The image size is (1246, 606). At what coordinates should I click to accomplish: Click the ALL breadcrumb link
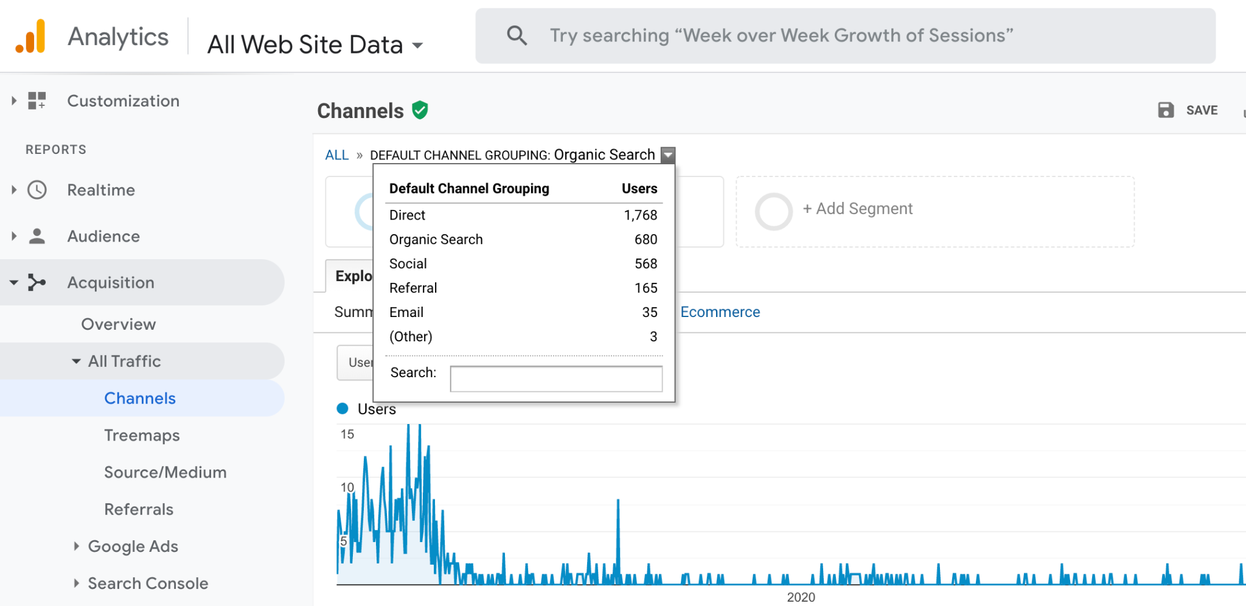coord(337,155)
